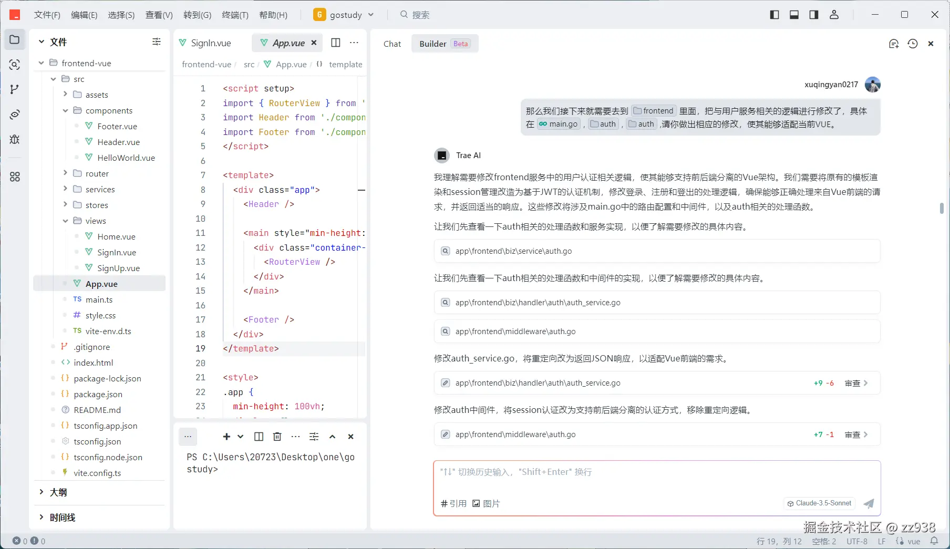Open the file explorer in the activity bar
950x549 pixels.
coord(15,40)
